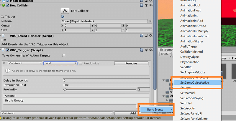Click the Size Y value field
236x121 pixels.
108,30
